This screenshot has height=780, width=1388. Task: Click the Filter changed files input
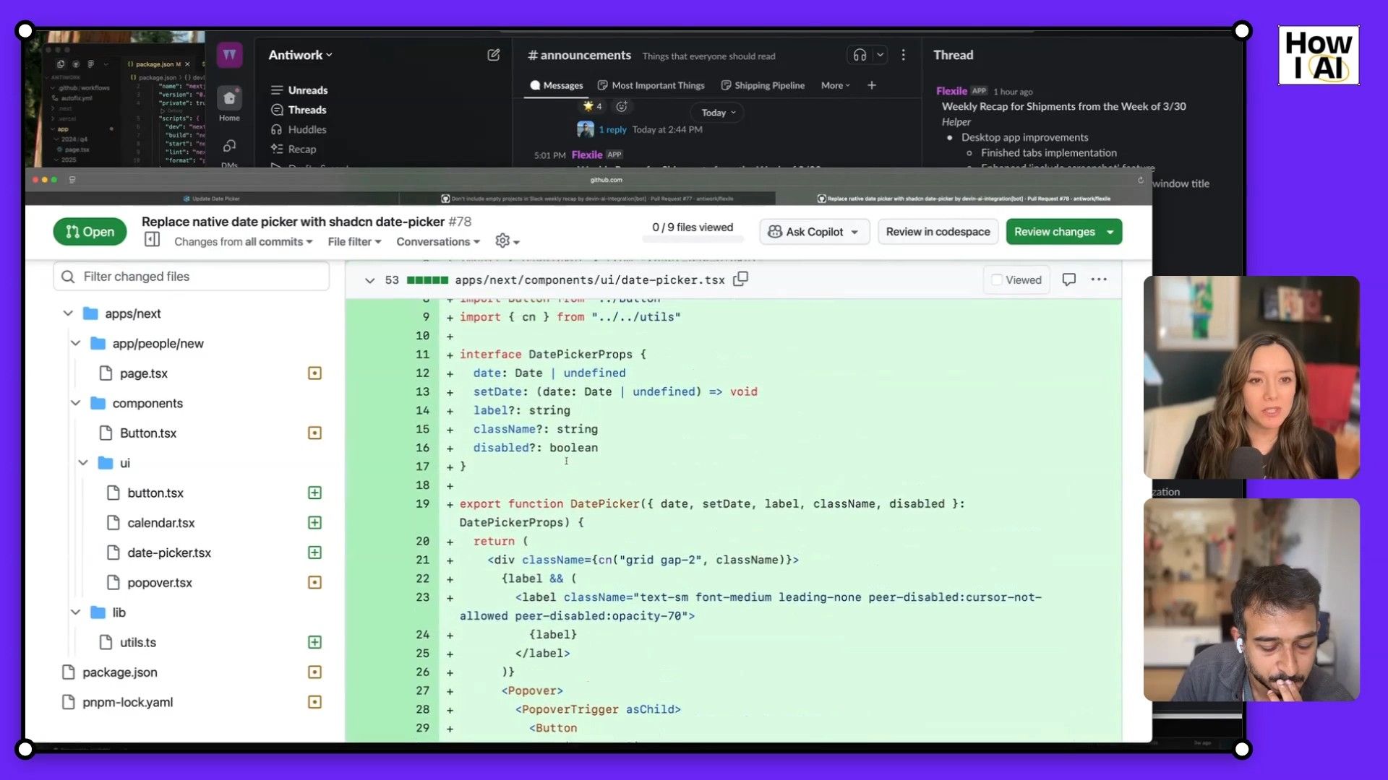point(192,277)
